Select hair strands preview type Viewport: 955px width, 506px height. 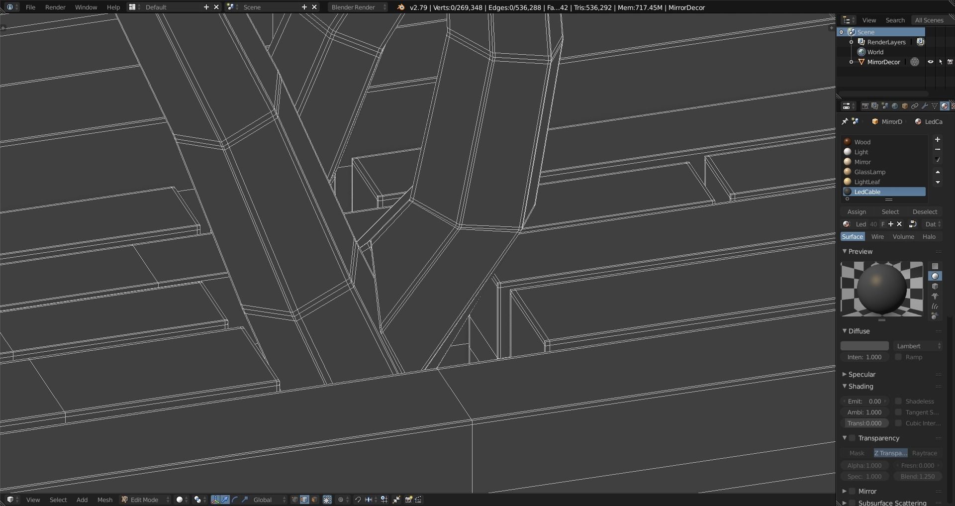point(935,306)
